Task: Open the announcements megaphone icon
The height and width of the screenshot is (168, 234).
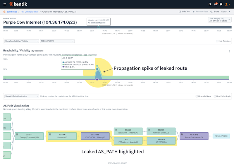Action: coord(216,4)
